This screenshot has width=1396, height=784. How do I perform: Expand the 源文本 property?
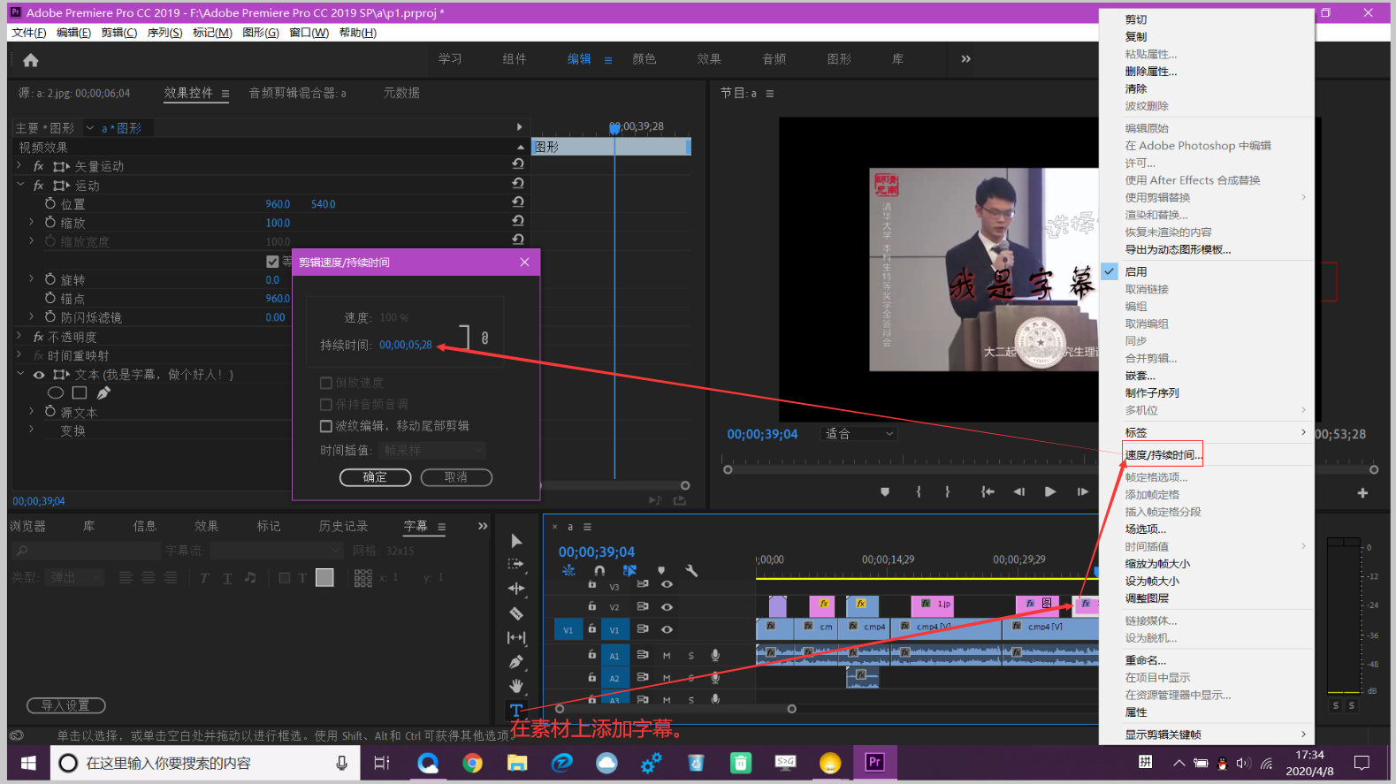tap(32, 411)
